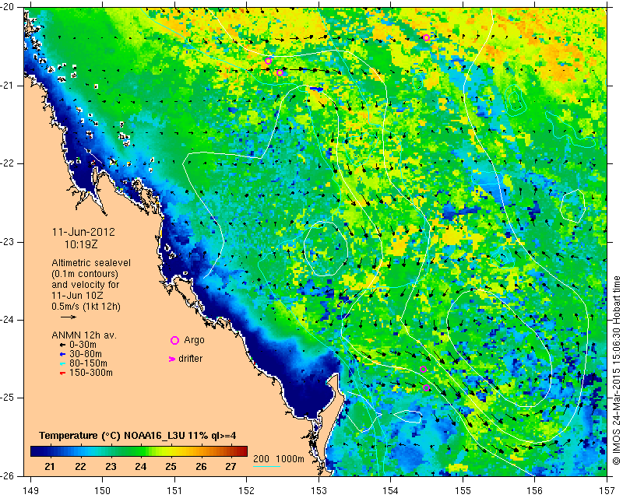Click the '200' isobath legend label
623x498 pixels.
[261, 459]
